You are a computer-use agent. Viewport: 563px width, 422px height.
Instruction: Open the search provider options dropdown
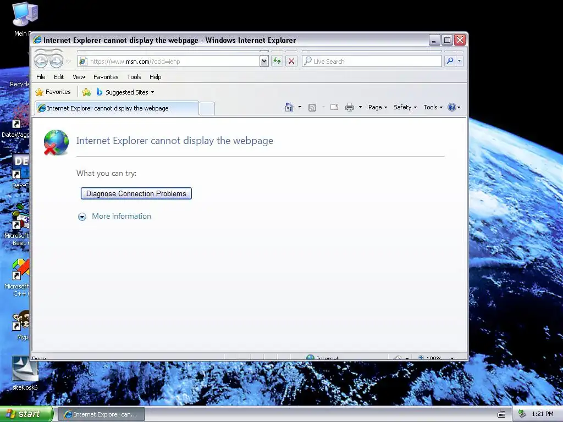coord(459,61)
